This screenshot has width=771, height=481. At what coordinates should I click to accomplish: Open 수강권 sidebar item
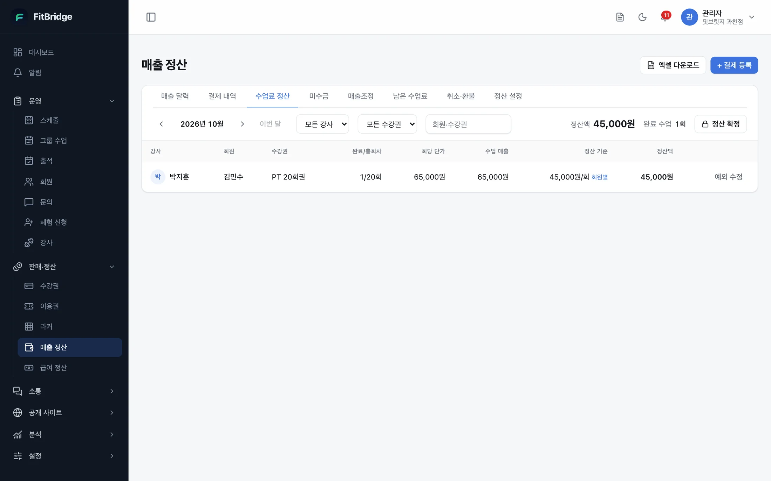point(70,286)
